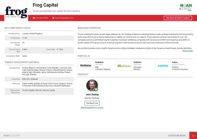Click the green N badge on contact photo

pos(96,89)
